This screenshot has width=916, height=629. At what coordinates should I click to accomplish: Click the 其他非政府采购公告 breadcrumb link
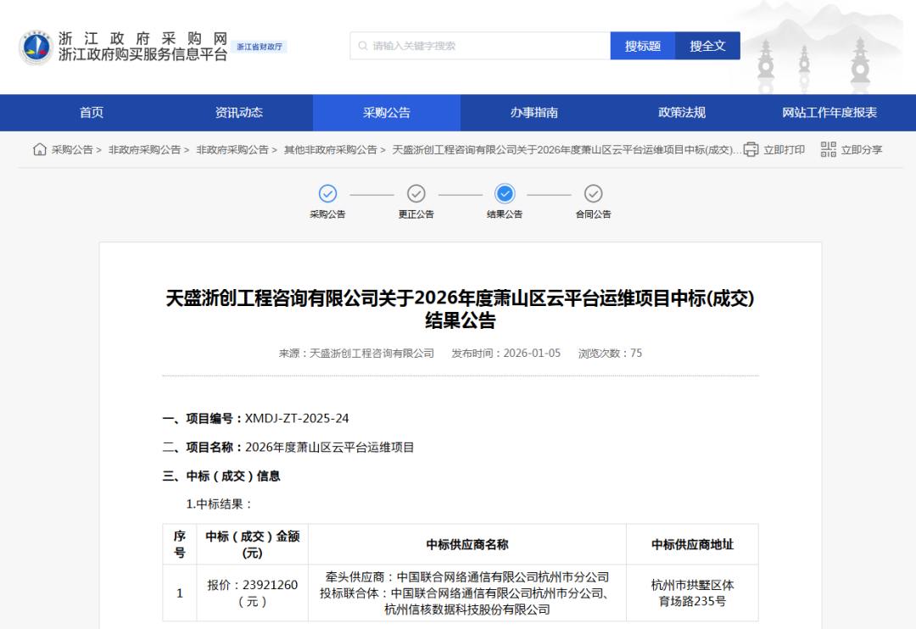coord(331,150)
